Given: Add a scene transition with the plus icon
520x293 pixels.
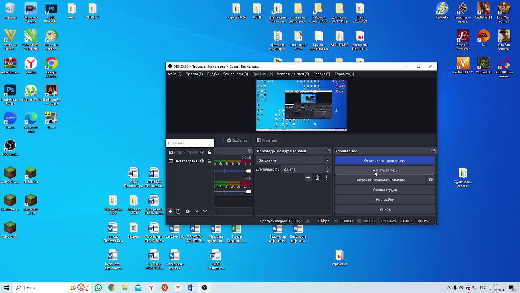Looking at the screenshot, I should point(308,178).
